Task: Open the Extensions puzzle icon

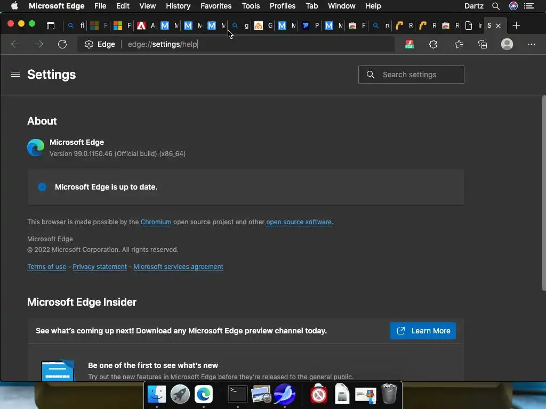Action: click(x=433, y=44)
